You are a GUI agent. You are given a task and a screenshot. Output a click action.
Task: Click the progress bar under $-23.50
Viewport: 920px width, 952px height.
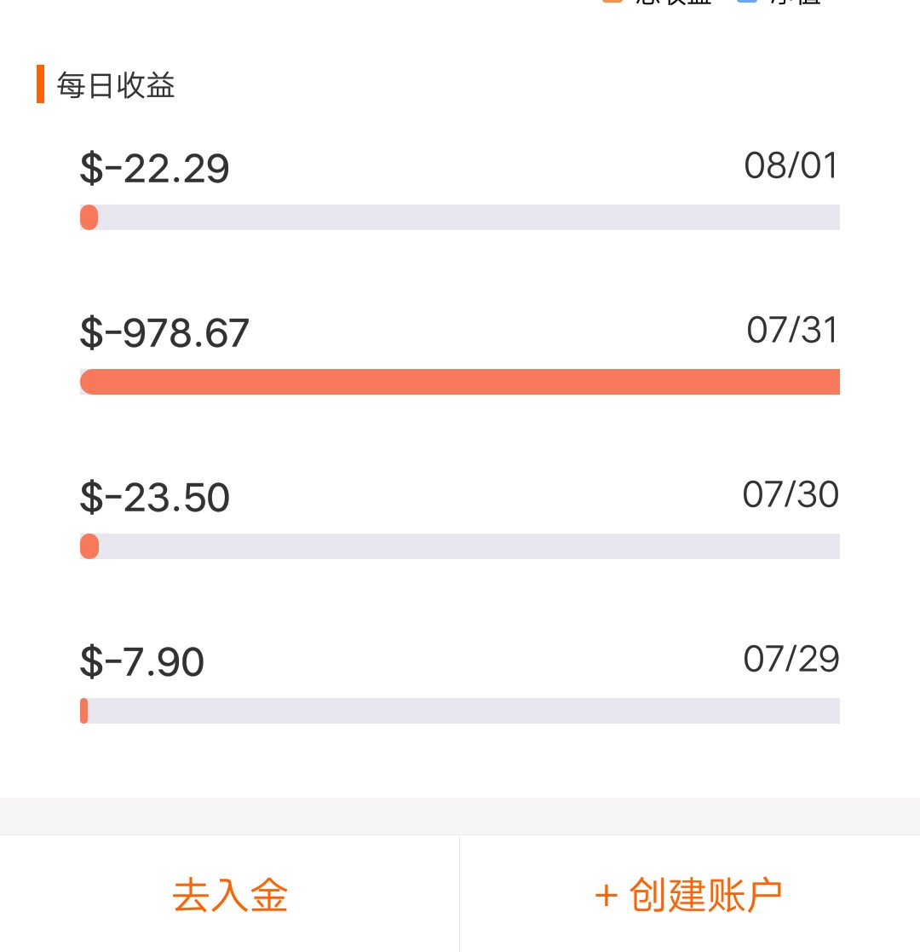[460, 546]
